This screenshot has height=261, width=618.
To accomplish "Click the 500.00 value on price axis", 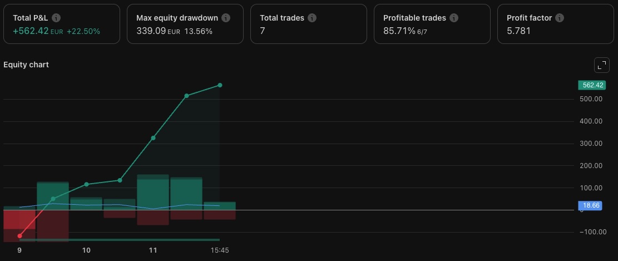I will pyautogui.click(x=592, y=99).
